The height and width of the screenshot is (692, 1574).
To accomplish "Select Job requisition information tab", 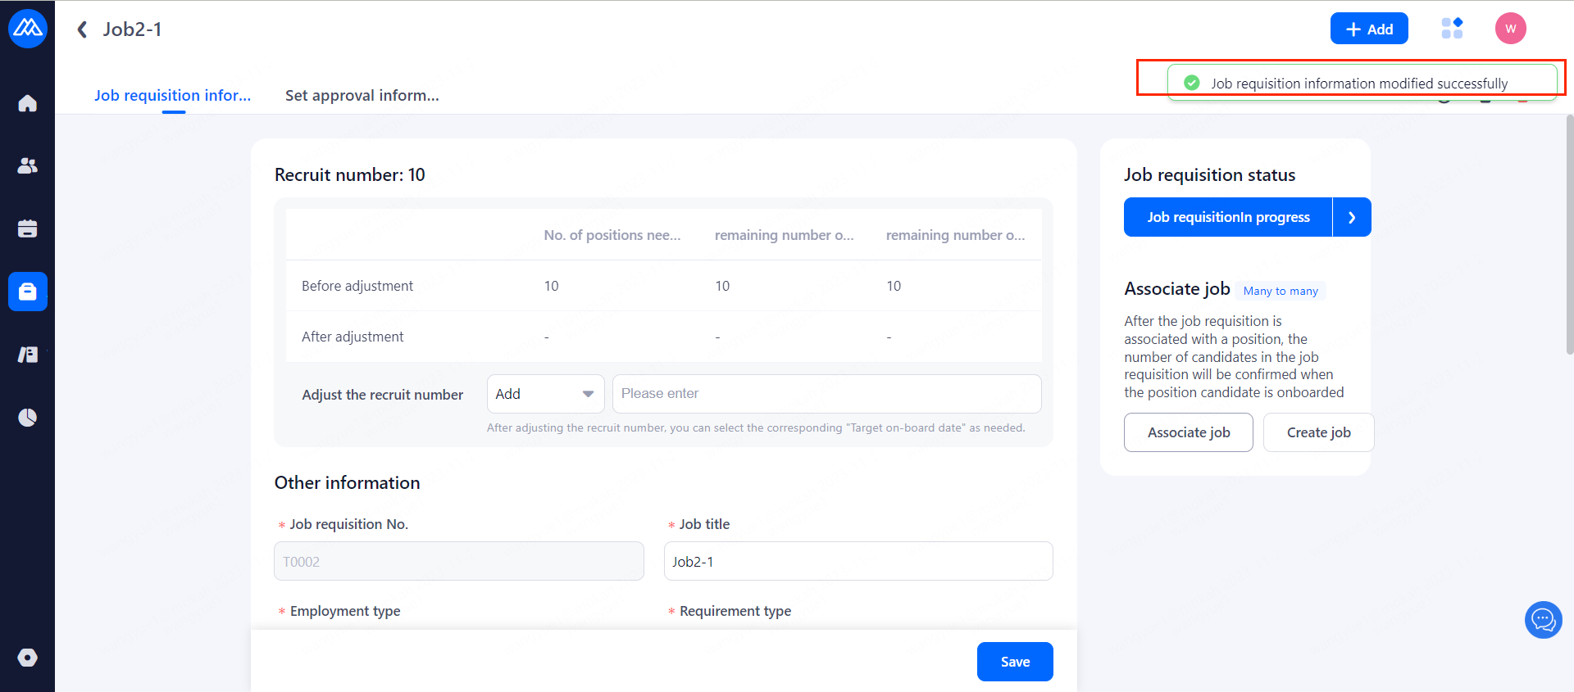I will 172,96.
